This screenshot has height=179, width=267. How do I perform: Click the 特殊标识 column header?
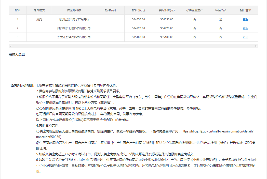coord(110,10)
